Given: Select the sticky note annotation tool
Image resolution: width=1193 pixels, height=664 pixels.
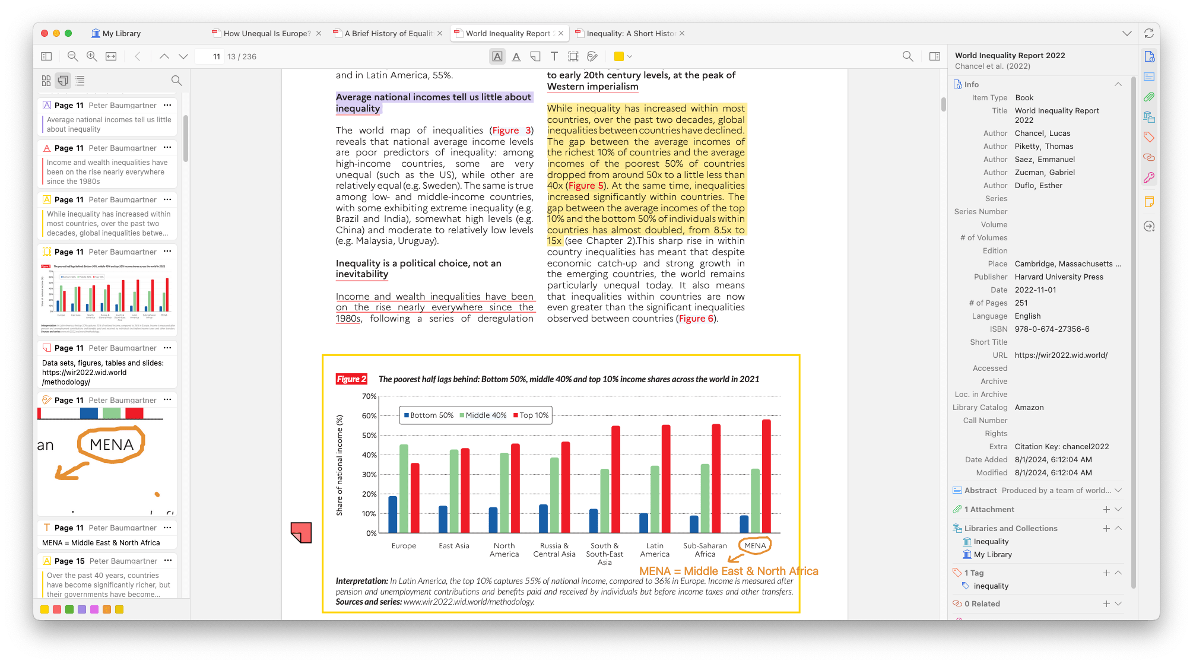Looking at the screenshot, I should (x=535, y=56).
